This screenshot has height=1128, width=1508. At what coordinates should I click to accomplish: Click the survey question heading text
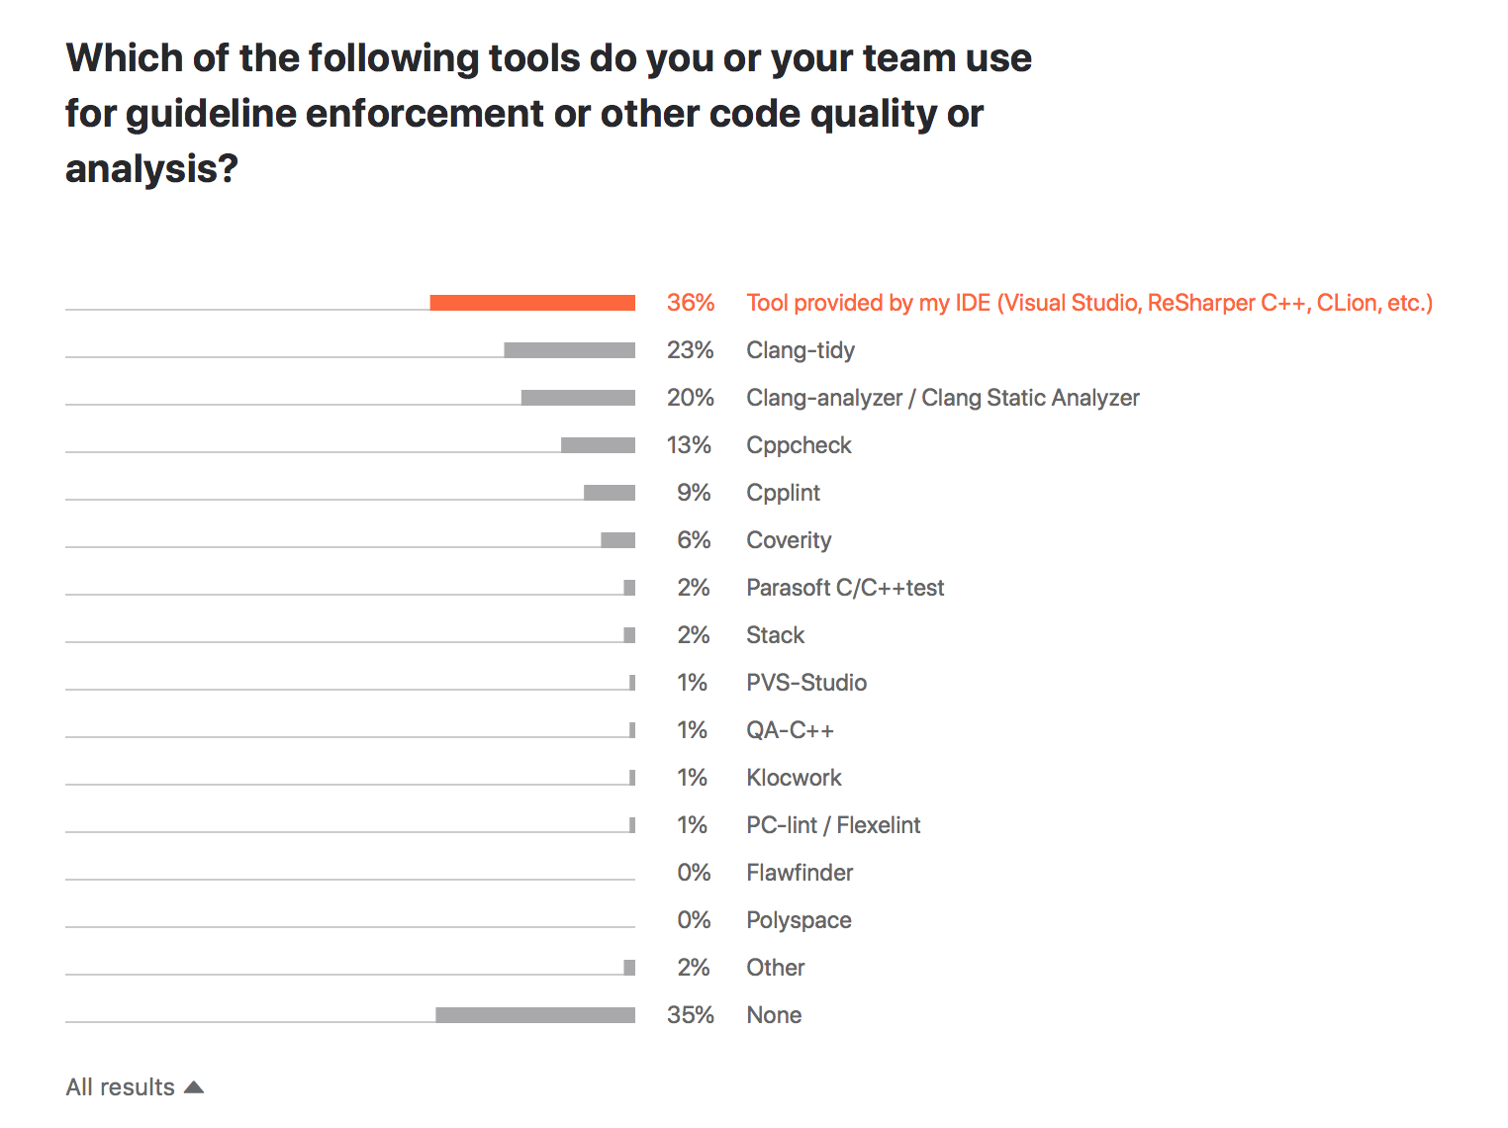pyautogui.click(x=548, y=114)
